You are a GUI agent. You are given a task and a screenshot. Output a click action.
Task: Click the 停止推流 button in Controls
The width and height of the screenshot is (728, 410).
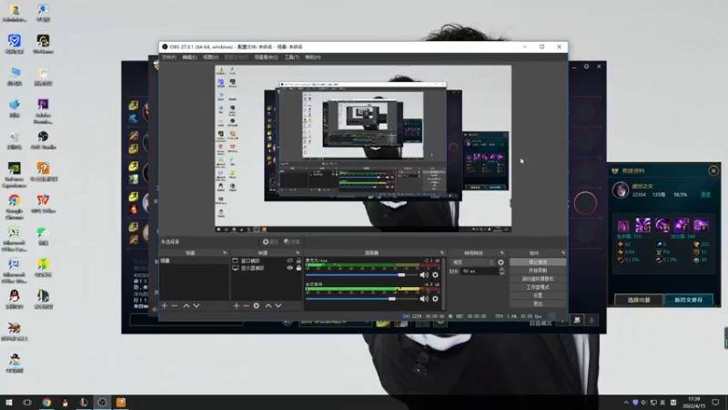(x=538, y=262)
